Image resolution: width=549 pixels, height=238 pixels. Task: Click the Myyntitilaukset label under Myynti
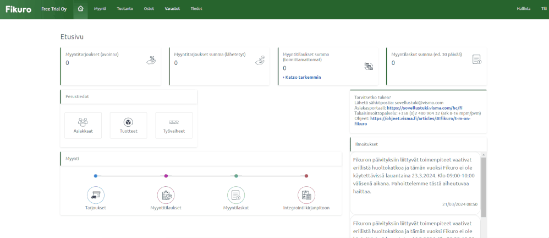(x=166, y=208)
